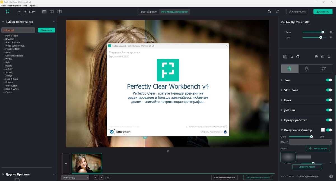This screenshot has width=336, height=181.
Task: Select the split compare view icon
Action: point(59,12)
